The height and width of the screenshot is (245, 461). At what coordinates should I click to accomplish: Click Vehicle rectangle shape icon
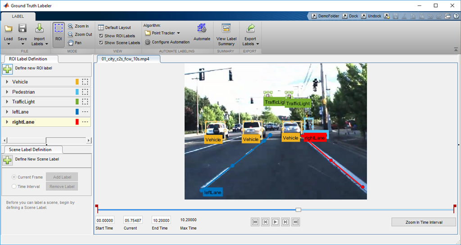point(85,82)
